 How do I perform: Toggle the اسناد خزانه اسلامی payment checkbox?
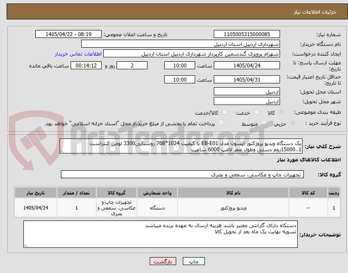click(221, 123)
